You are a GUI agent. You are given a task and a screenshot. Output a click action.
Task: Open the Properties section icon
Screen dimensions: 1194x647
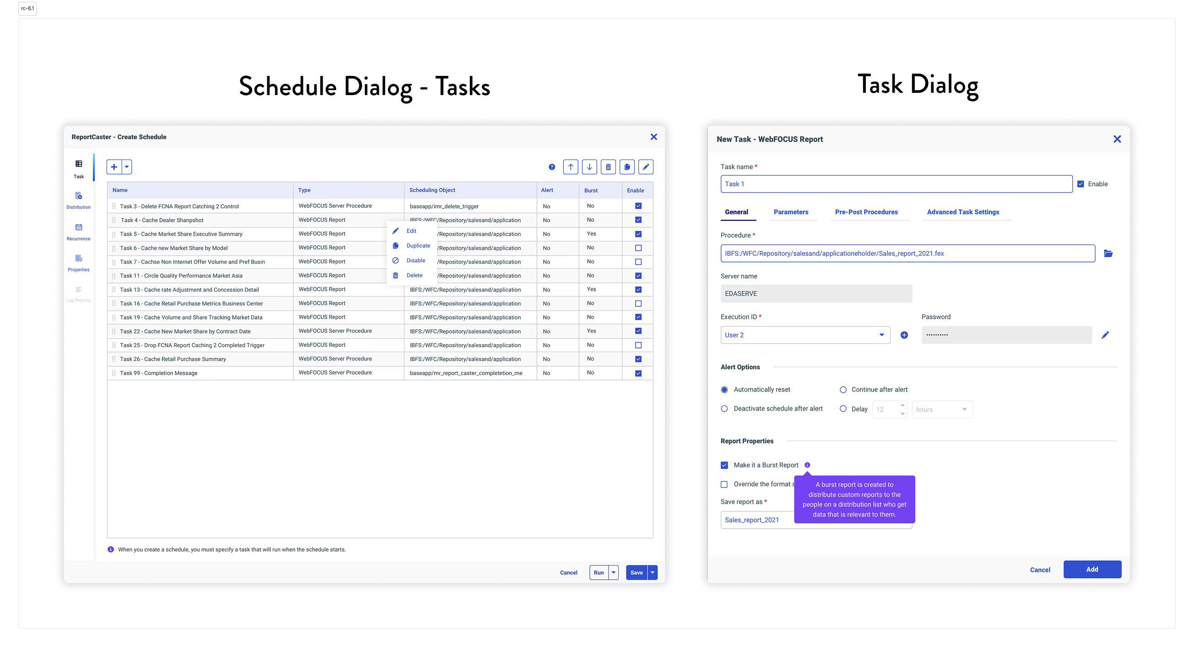pyautogui.click(x=79, y=258)
